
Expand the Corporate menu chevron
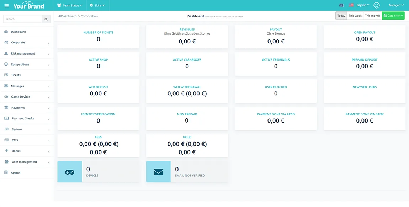point(49,43)
